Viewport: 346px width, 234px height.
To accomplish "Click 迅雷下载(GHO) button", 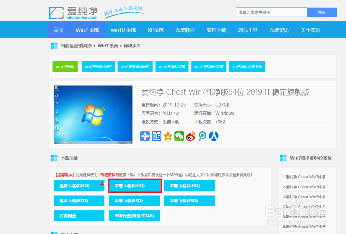I will (79, 186).
